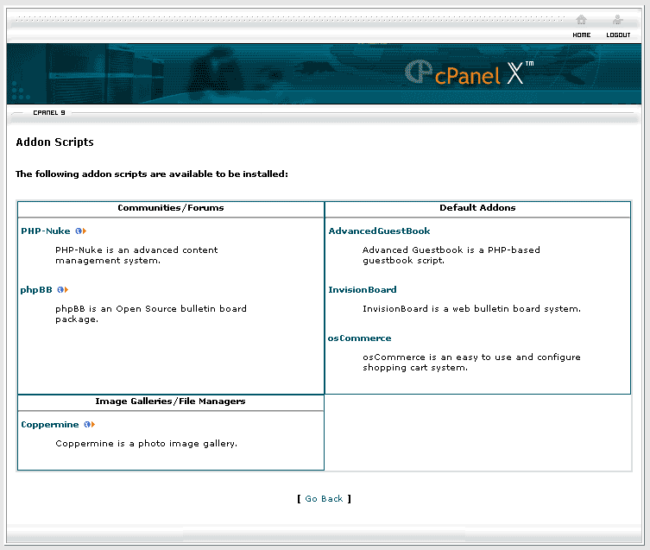Click the Go Back link
This screenshot has height=550, width=650.
click(324, 499)
